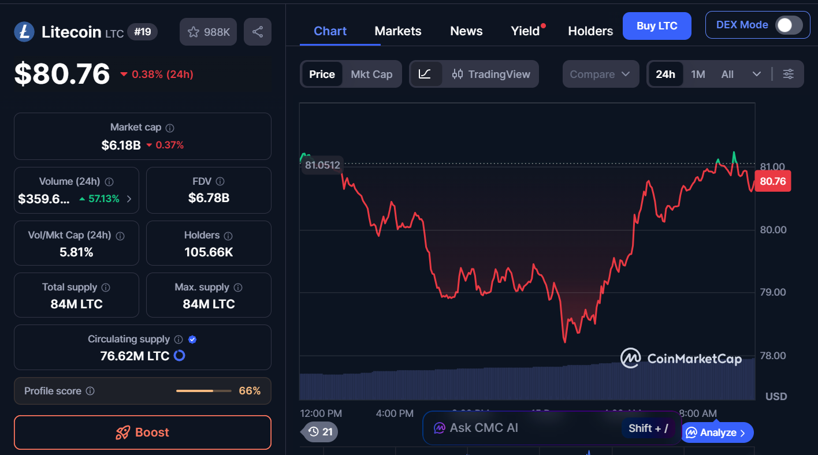Screen dimensions: 818x455
Task: Click the share icon beside the watchlist count
Action: click(257, 31)
